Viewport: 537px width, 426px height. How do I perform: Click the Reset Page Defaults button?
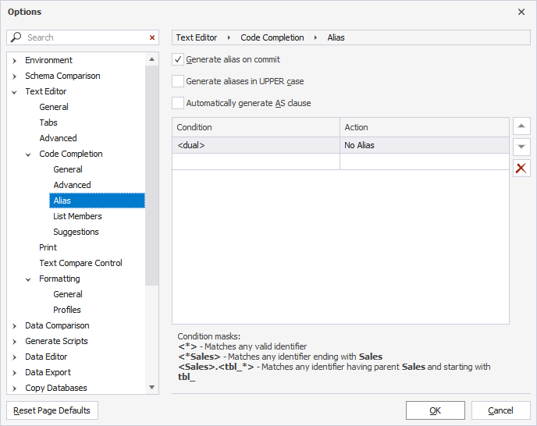pos(52,410)
